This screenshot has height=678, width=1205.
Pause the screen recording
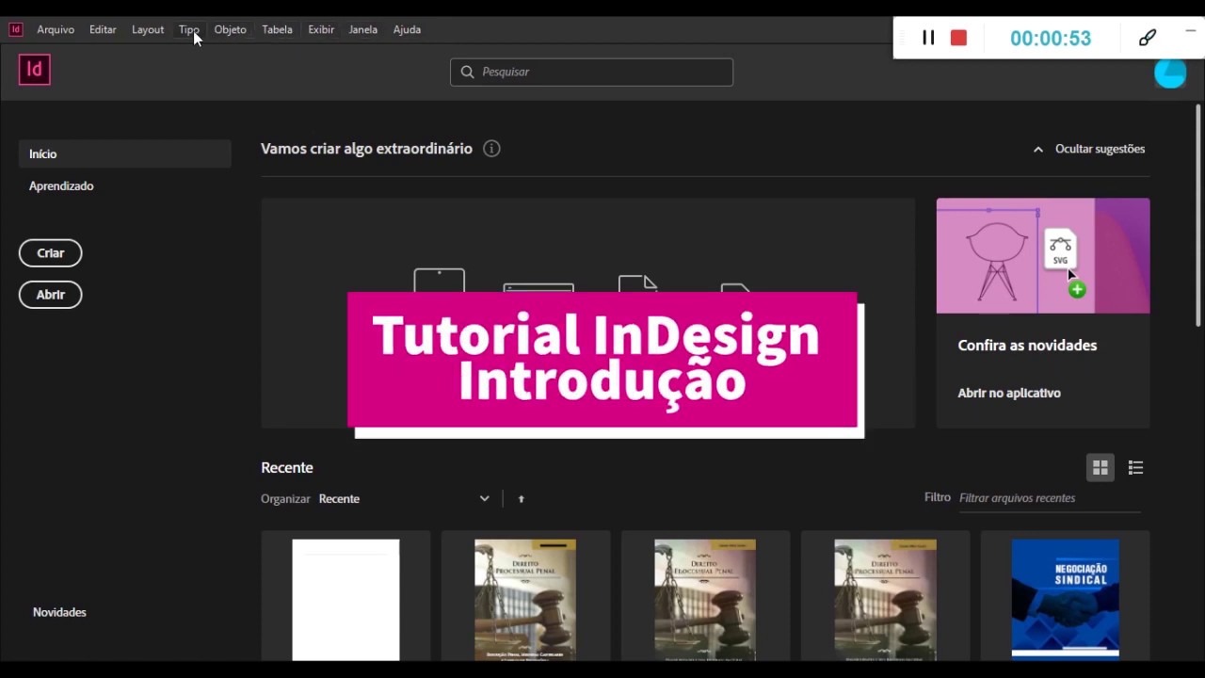pyautogui.click(x=928, y=38)
